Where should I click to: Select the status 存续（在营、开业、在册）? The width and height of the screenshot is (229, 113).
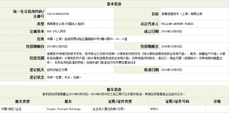[x=64, y=77]
